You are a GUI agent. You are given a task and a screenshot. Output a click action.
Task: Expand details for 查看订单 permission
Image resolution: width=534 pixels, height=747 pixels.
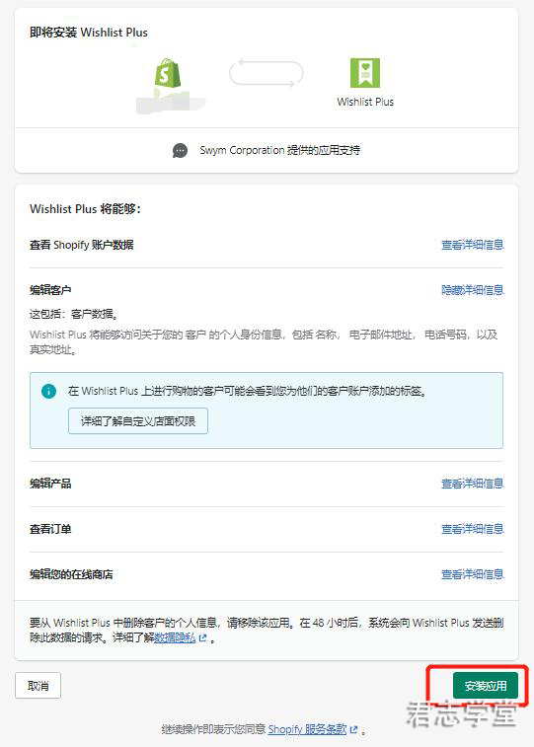pos(472,529)
